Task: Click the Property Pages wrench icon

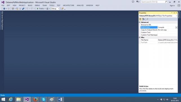Action: pyautogui.click(x=148, y=19)
